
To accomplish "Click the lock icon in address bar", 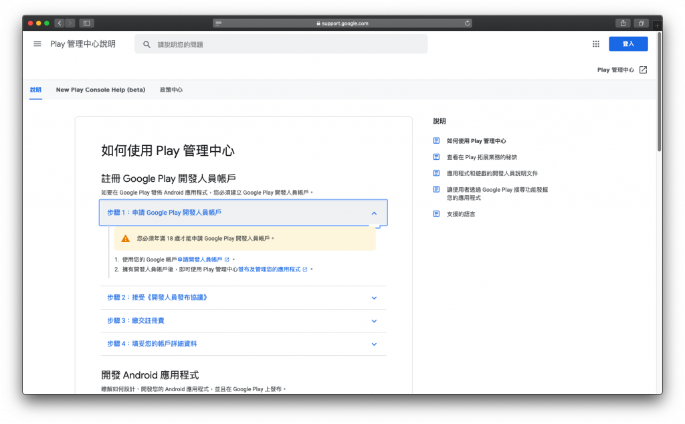I will click(318, 23).
